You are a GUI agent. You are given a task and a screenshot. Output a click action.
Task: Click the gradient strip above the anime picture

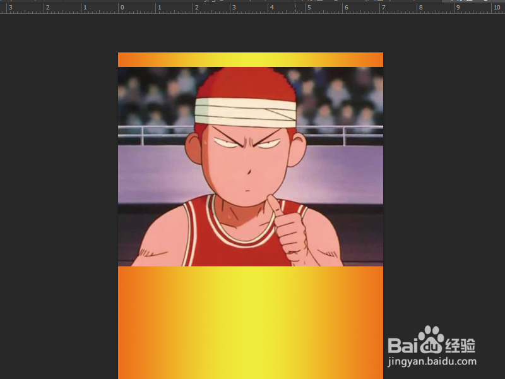point(251,59)
